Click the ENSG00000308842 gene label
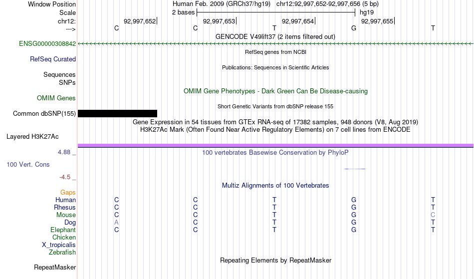This screenshot has height=279, width=474. (47, 44)
